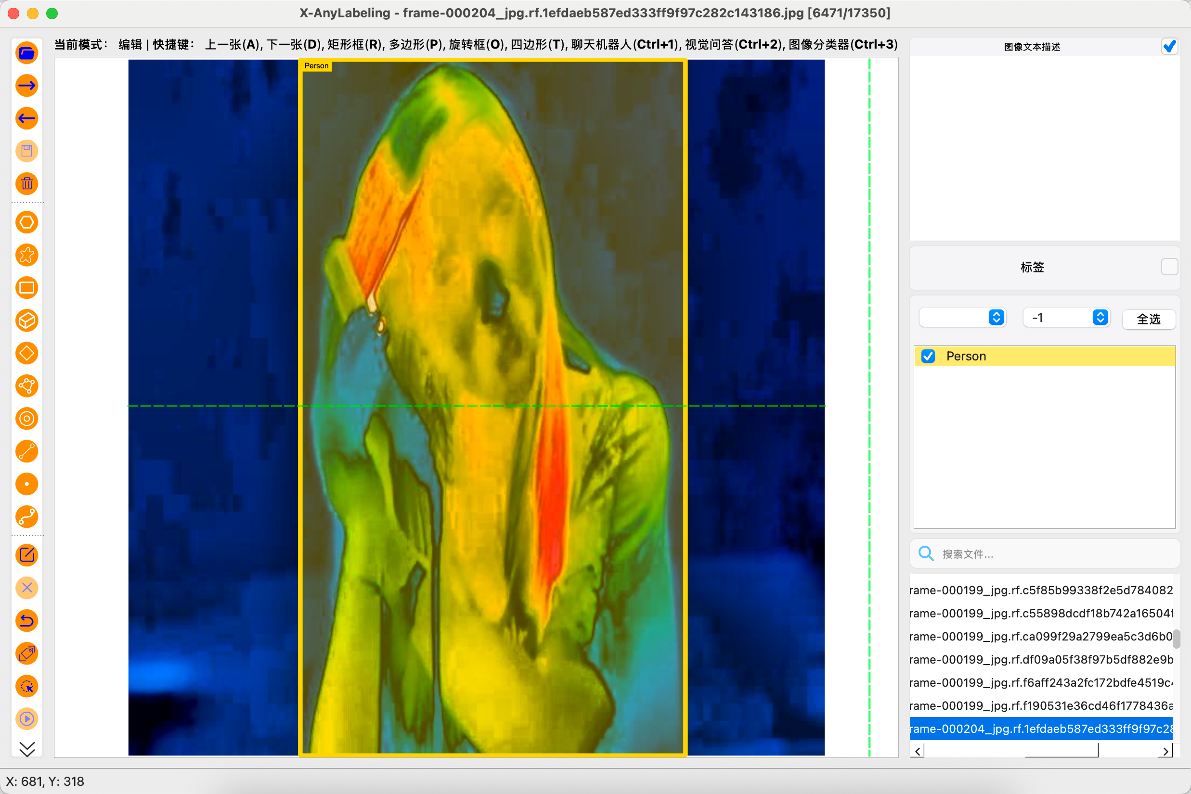The height and width of the screenshot is (794, 1191).
Task: Select the rectangle drawing tool
Action: pos(27,288)
